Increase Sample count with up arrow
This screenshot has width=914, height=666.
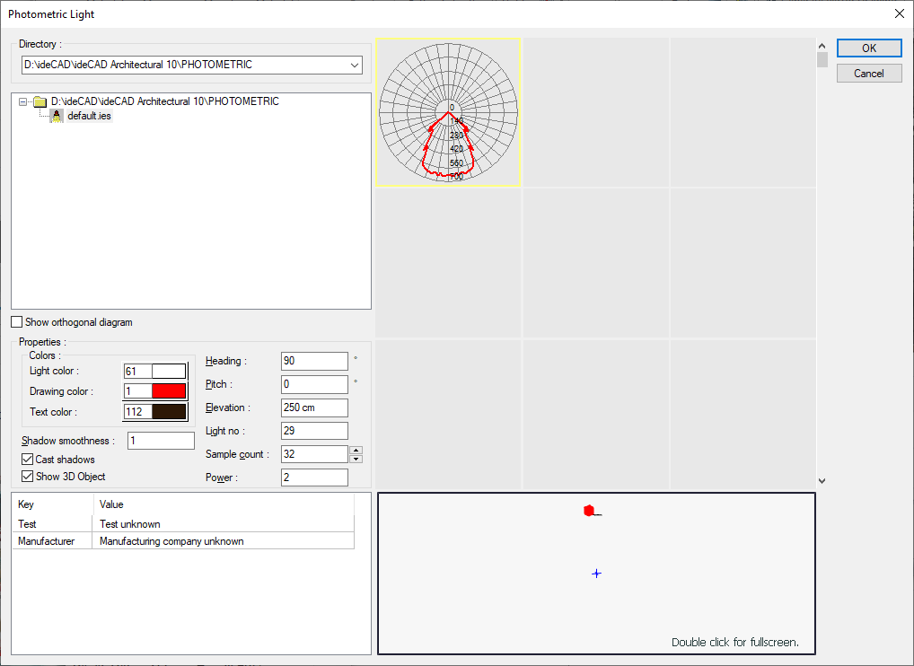point(356,450)
